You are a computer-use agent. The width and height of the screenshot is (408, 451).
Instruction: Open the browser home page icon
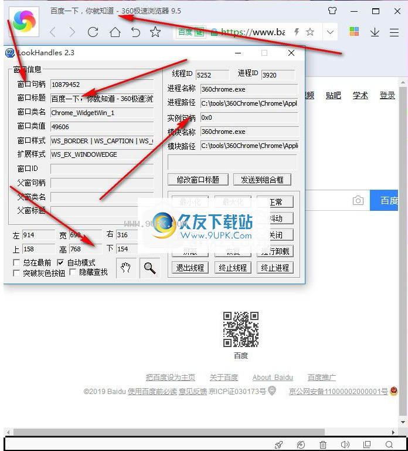point(115,32)
